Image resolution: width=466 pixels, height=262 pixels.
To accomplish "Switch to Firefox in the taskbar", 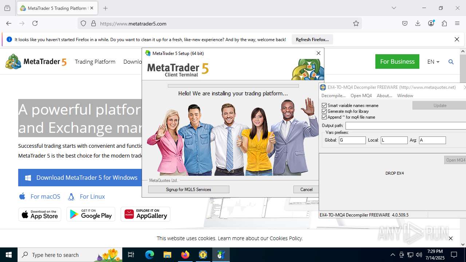I will click(185, 255).
